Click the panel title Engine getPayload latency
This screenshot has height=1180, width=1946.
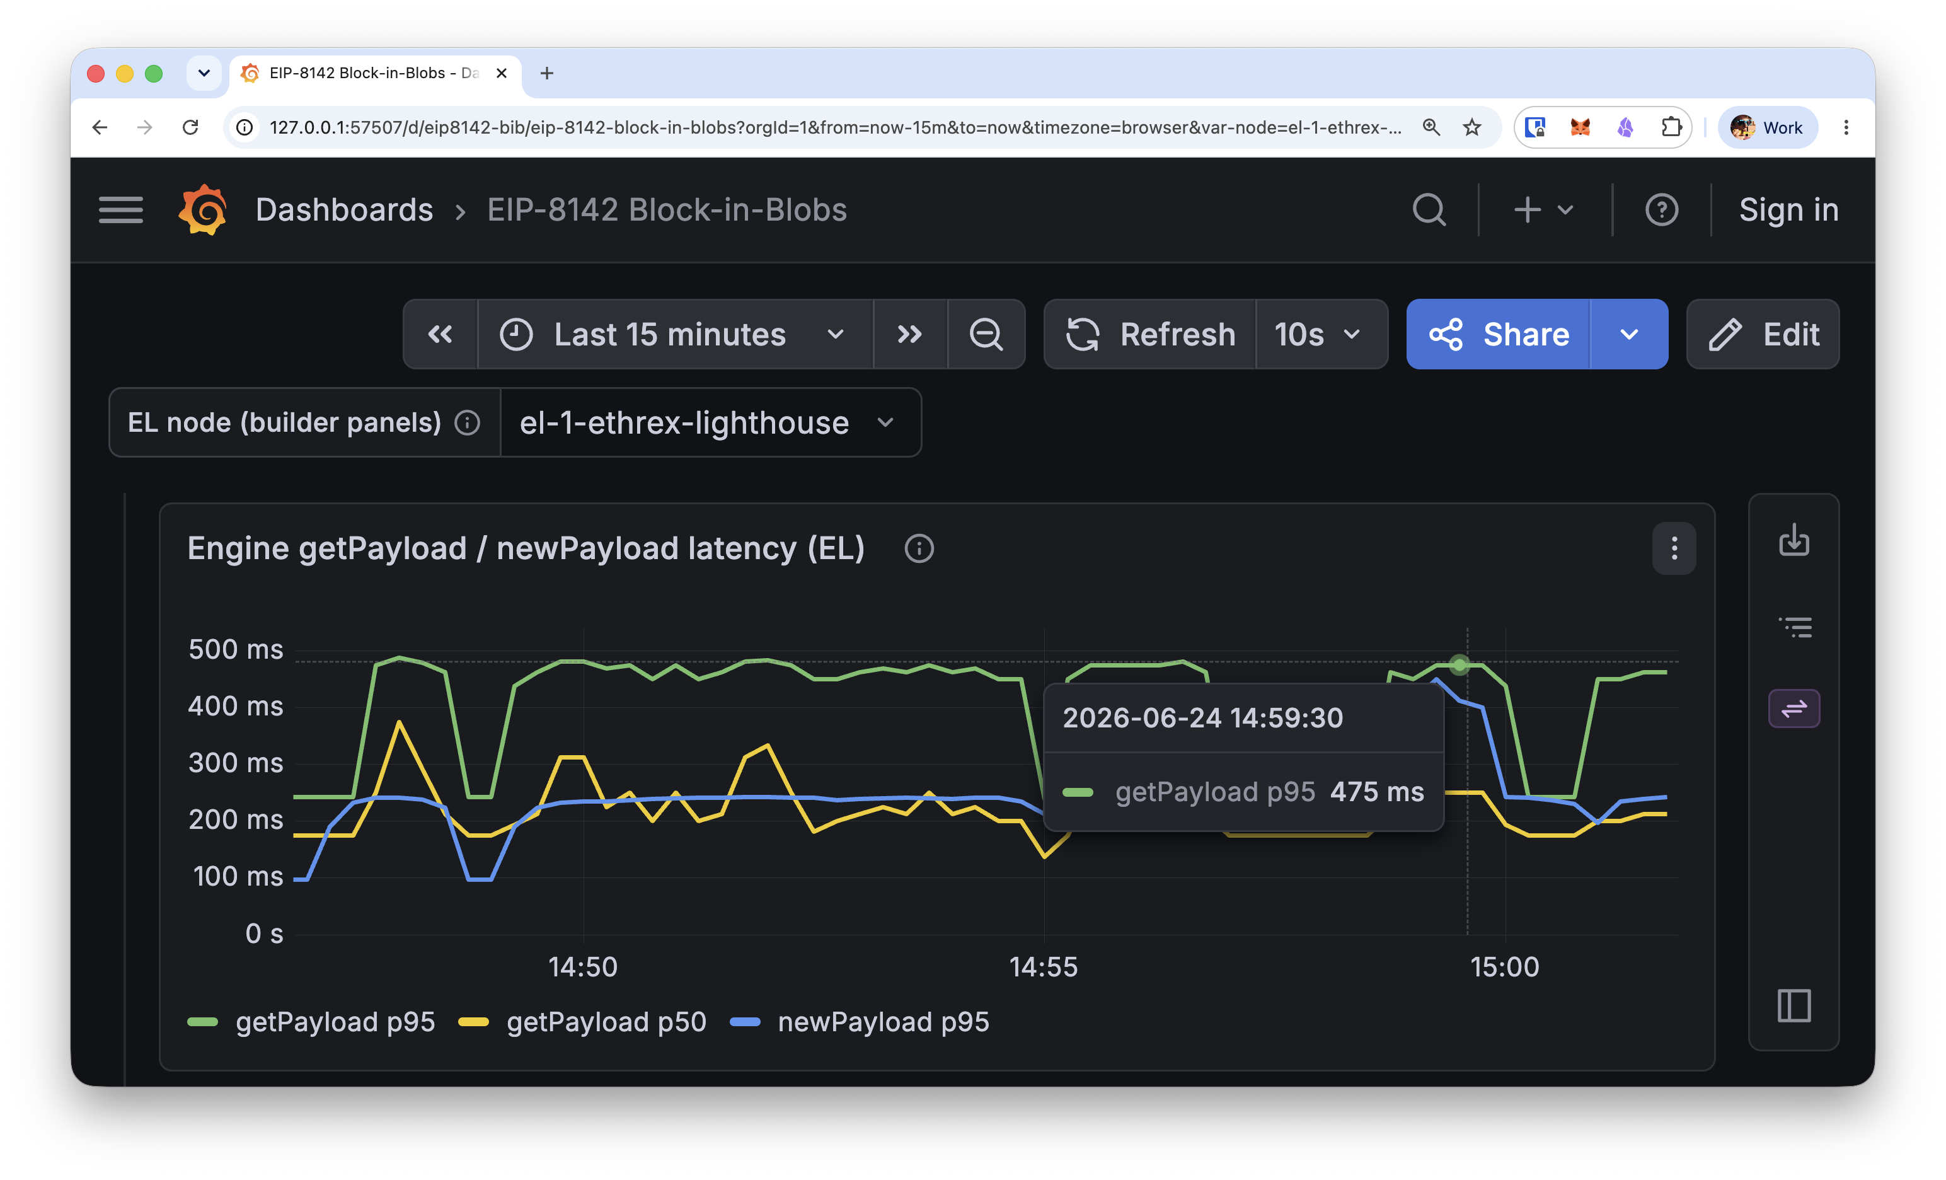pos(526,548)
